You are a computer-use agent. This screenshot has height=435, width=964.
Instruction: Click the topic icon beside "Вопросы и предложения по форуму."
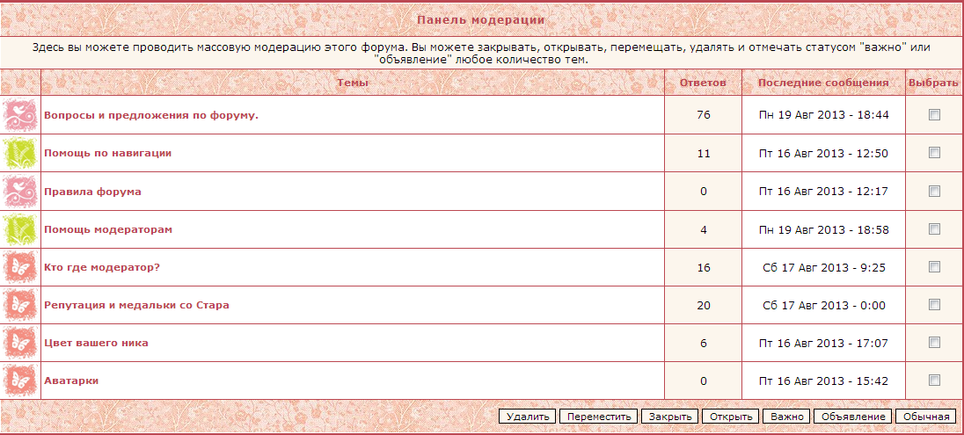(20, 115)
